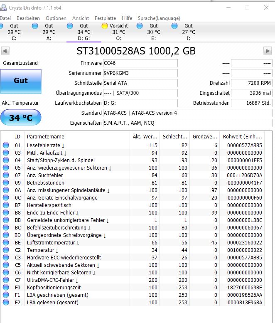Click status orb for ID C2 Temperatur row
Screen dimensions: 275x323
6,250
